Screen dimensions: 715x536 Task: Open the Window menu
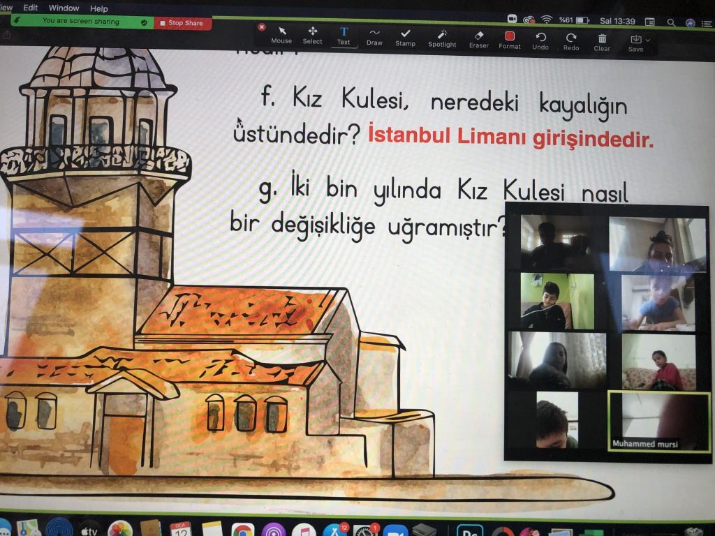pos(64,8)
